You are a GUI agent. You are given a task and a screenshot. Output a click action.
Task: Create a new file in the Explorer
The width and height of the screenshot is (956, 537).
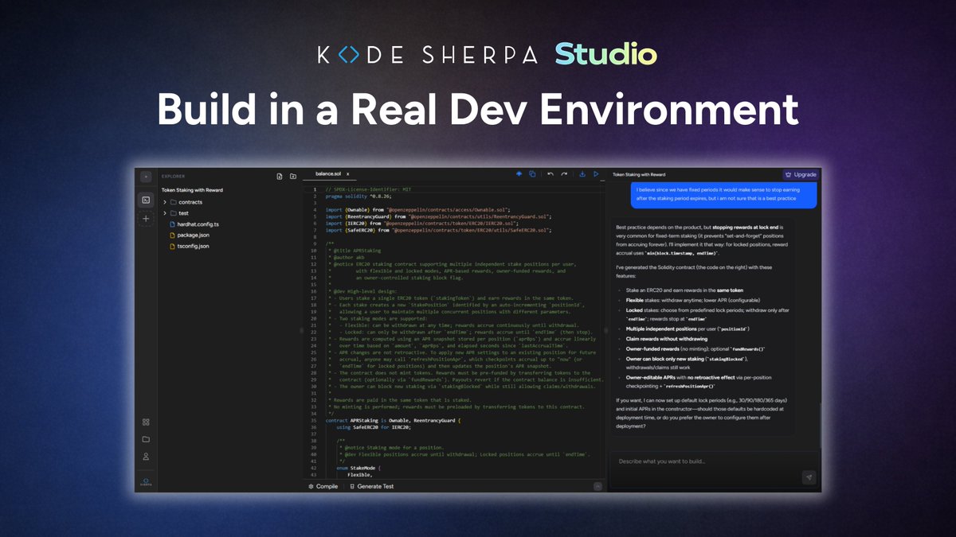pyautogui.click(x=279, y=177)
